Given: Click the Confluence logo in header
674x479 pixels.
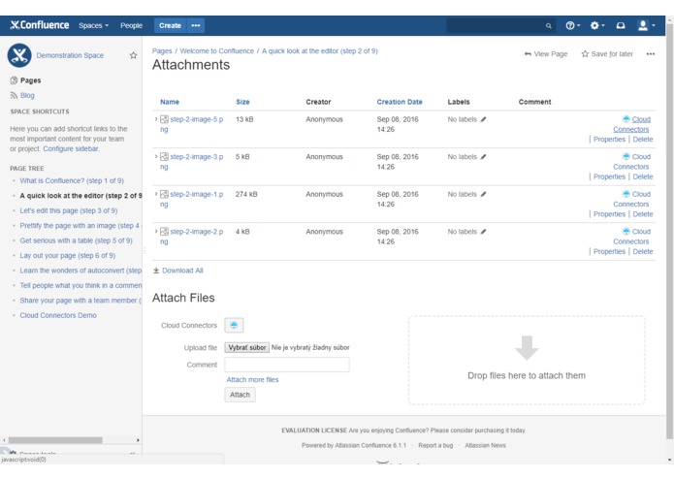Looking at the screenshot, I should [x=40, y=25].
